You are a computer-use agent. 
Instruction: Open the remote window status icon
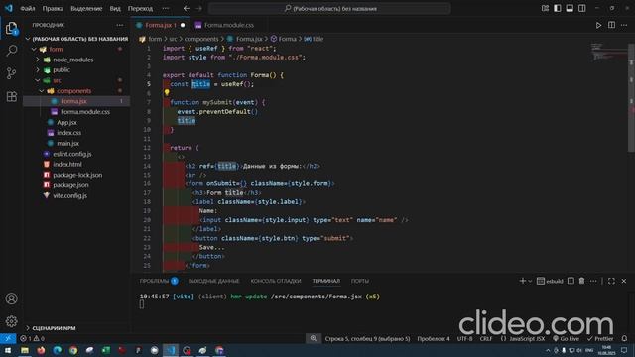[8, 338]
